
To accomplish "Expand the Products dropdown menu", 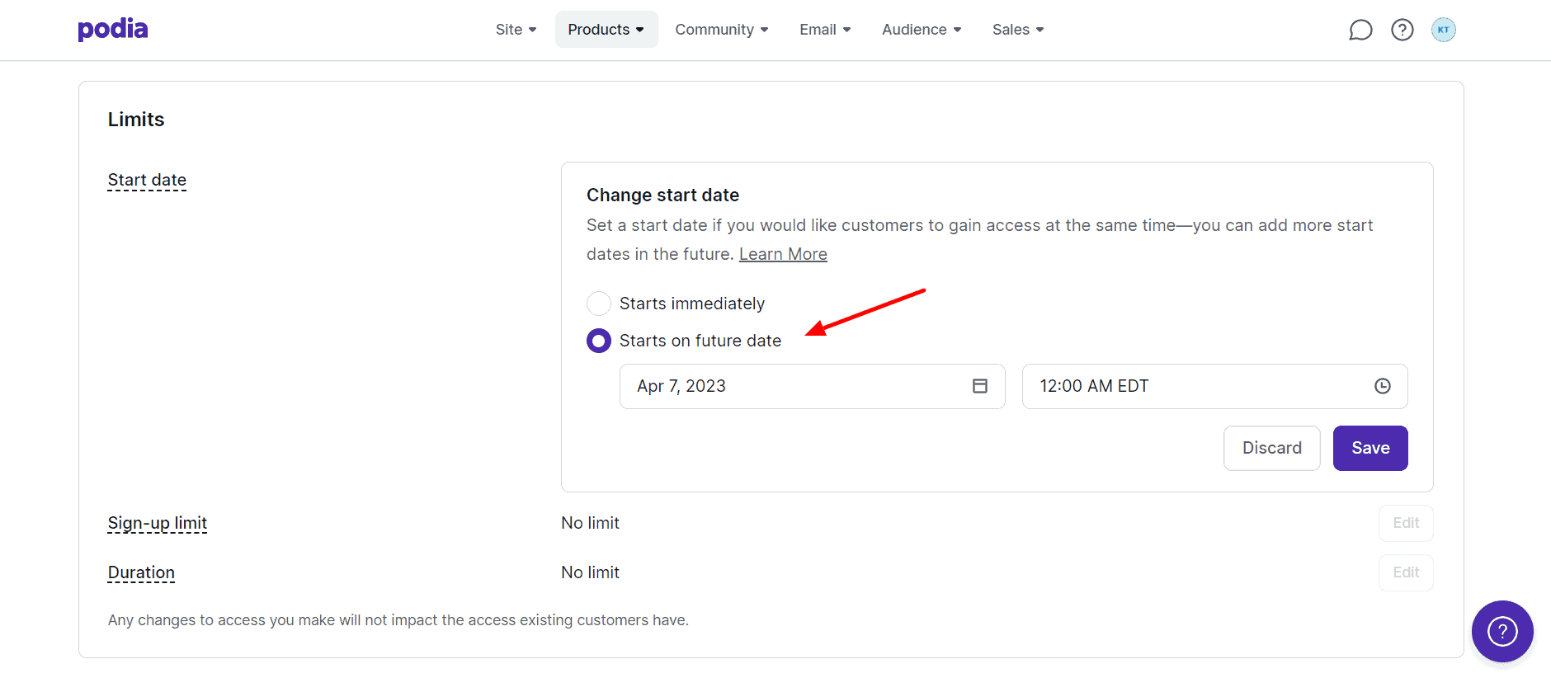I will click(x=606, y=30).
